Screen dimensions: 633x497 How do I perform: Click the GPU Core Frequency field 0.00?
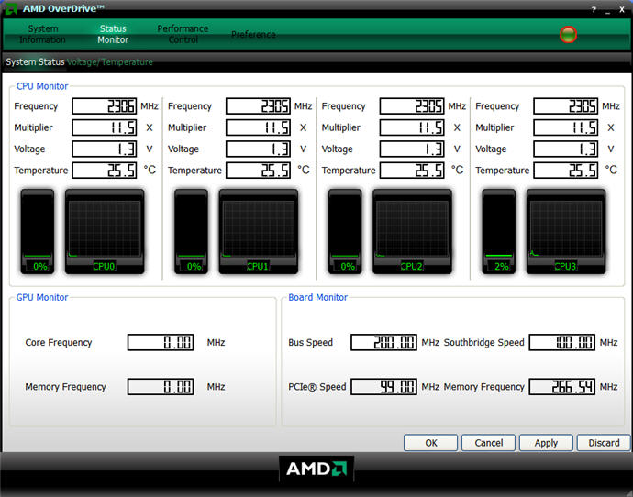tap(161, 343)
